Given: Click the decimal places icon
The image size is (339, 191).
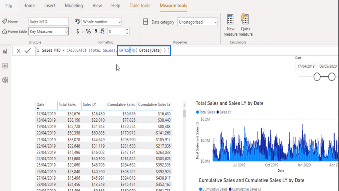Looking at the screenshot, I should [x=102, y=32].
